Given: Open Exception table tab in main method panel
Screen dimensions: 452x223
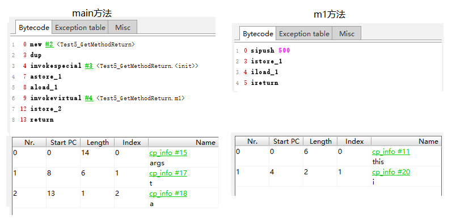Looking at the screenshot, I should [x=80, y=28].
